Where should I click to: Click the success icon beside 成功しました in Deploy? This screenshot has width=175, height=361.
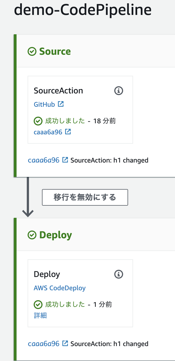pyautogui.click(x=38, y=304)
